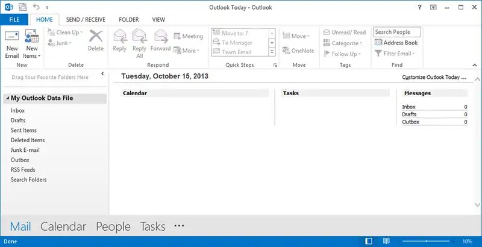This screenshot has height=247, width=482.
Task: Switch to Normal view in status bar
Action: (369, 241)
